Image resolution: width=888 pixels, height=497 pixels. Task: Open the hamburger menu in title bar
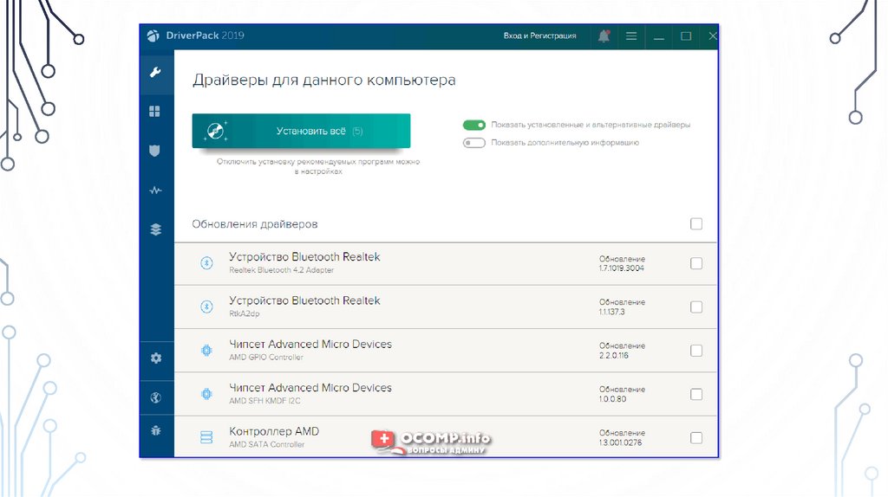click(631, 36)
